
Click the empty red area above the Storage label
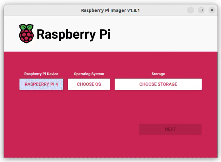click(x=158, y=62)
